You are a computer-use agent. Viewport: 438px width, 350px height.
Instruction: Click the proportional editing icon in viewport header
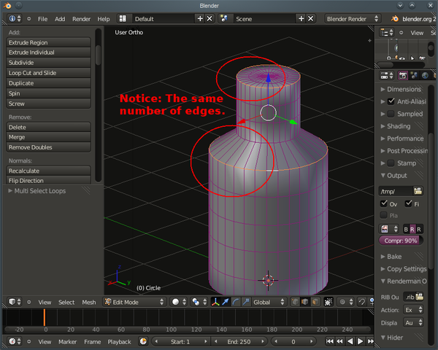(x=341, y=302)
